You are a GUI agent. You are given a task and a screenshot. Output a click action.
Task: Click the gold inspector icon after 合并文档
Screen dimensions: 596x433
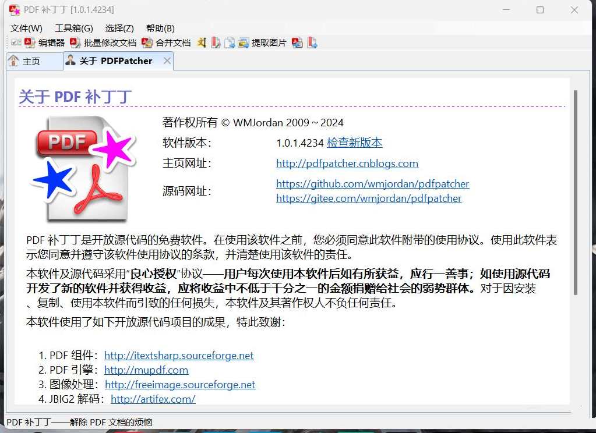point(201,42)
